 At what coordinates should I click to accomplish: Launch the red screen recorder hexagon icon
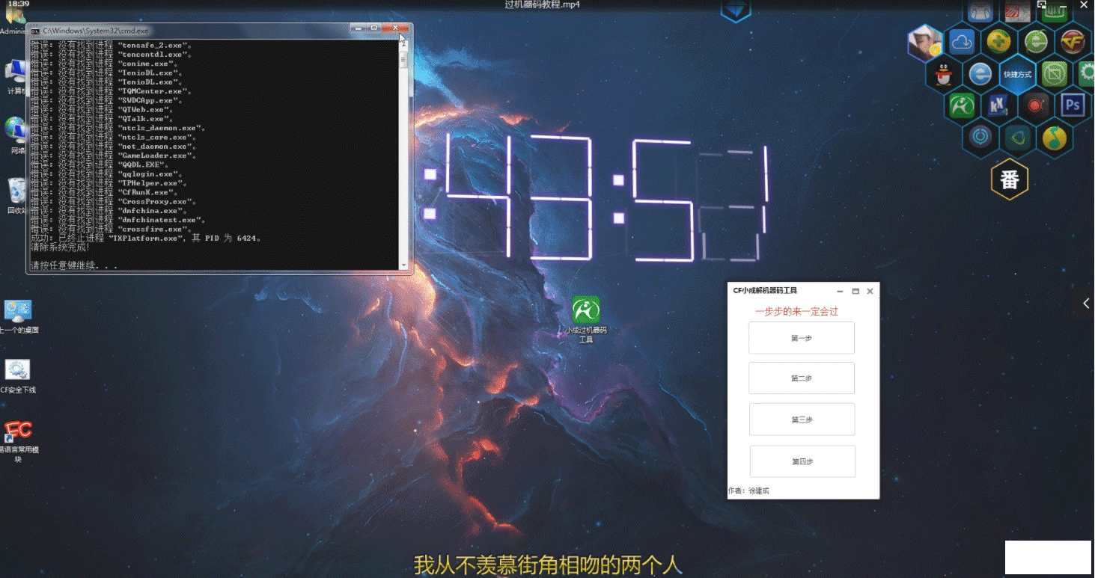coord(1036,105)
